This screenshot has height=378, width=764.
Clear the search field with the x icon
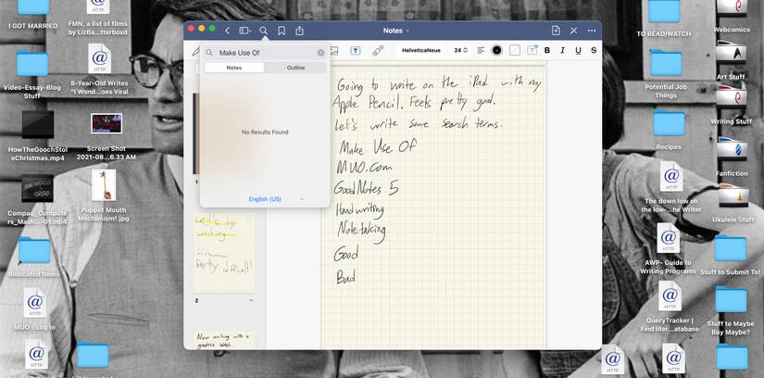(x=320, y=53)
